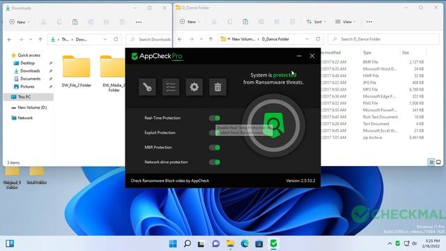Switch to large icons view in D_Dance Folder
446x251 pixels.
[x=438, y=162]
